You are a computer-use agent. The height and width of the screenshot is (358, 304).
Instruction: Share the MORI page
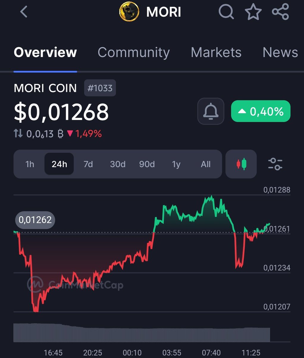point(281,12)
